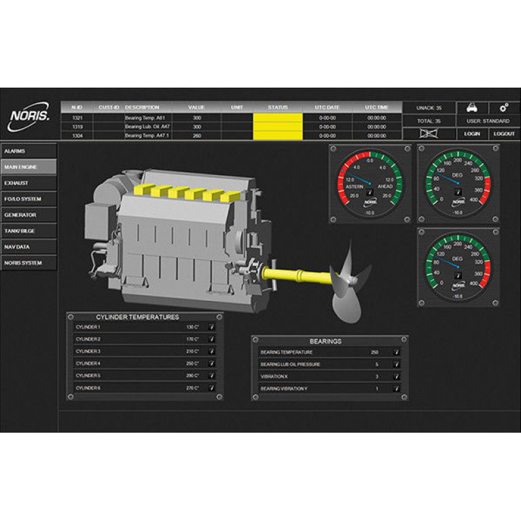The width and height of the screenshot is (521, 521).
Task: Go to the Nav Data page
Action: point(29,247)
